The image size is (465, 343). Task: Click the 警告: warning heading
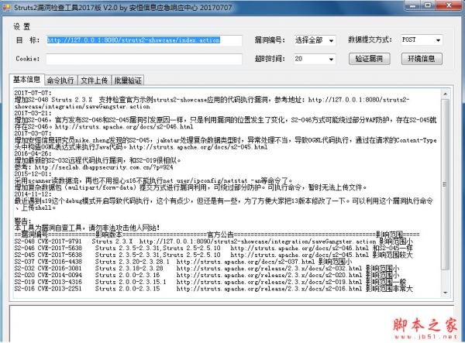coord(22,221)
